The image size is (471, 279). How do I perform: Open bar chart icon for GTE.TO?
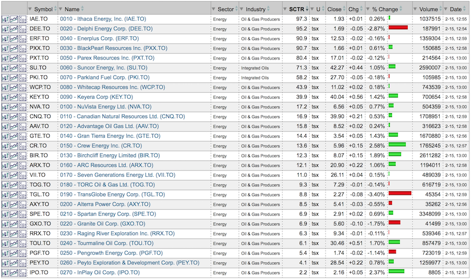[5, 137]
